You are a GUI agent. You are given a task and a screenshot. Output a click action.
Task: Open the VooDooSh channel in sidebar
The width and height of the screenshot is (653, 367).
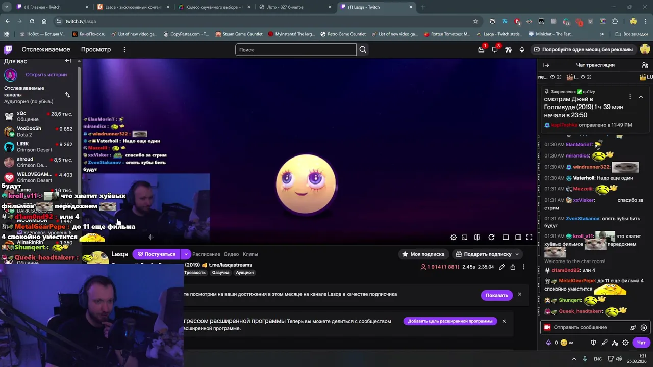point(39,132)
